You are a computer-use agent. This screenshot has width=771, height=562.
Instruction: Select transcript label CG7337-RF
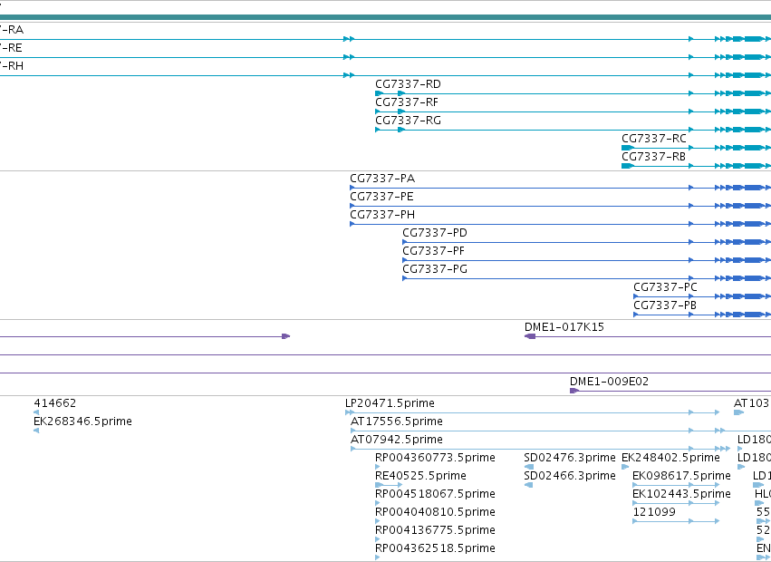[x=406, y=102]
